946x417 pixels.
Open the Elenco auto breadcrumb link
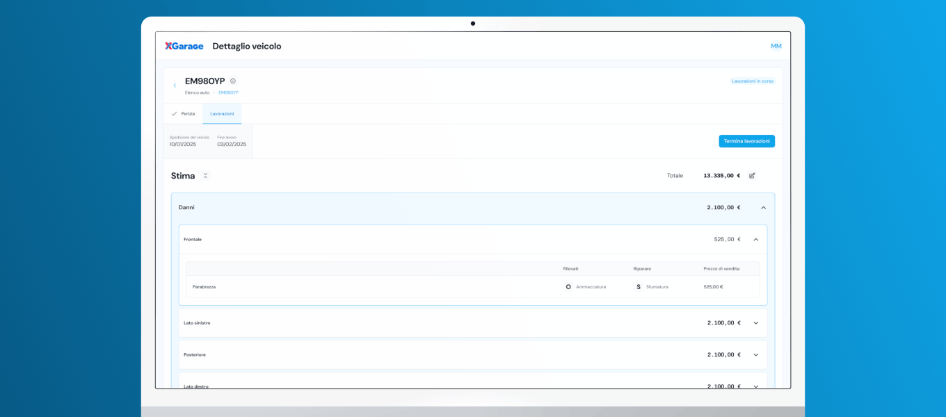coord(197,92)
